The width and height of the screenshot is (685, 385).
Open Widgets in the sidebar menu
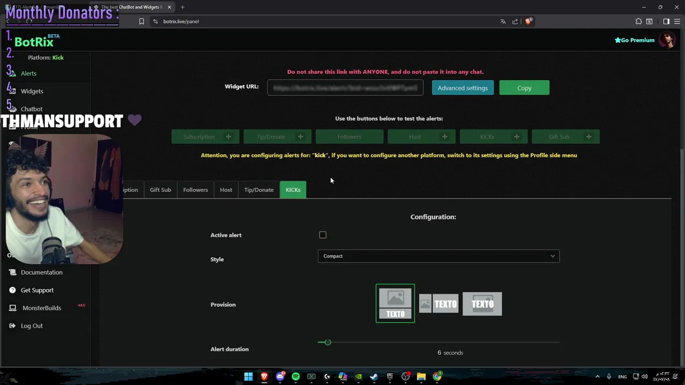tap(32, 91)
